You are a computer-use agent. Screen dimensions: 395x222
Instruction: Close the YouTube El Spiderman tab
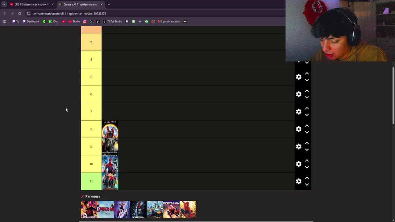(52, 4)
